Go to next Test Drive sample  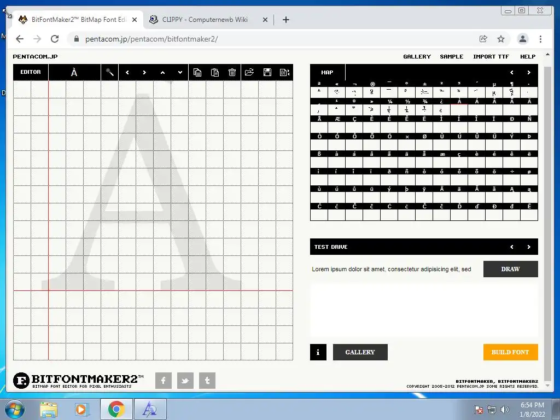coord(529,247)
